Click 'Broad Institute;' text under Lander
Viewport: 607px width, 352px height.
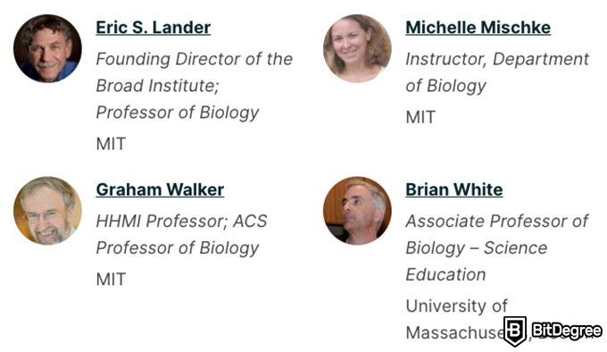point(158,86)
